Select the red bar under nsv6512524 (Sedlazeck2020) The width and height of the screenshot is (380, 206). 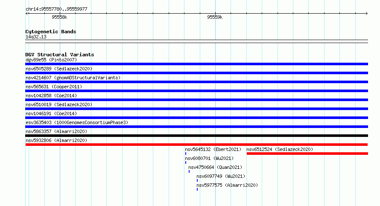307,154
